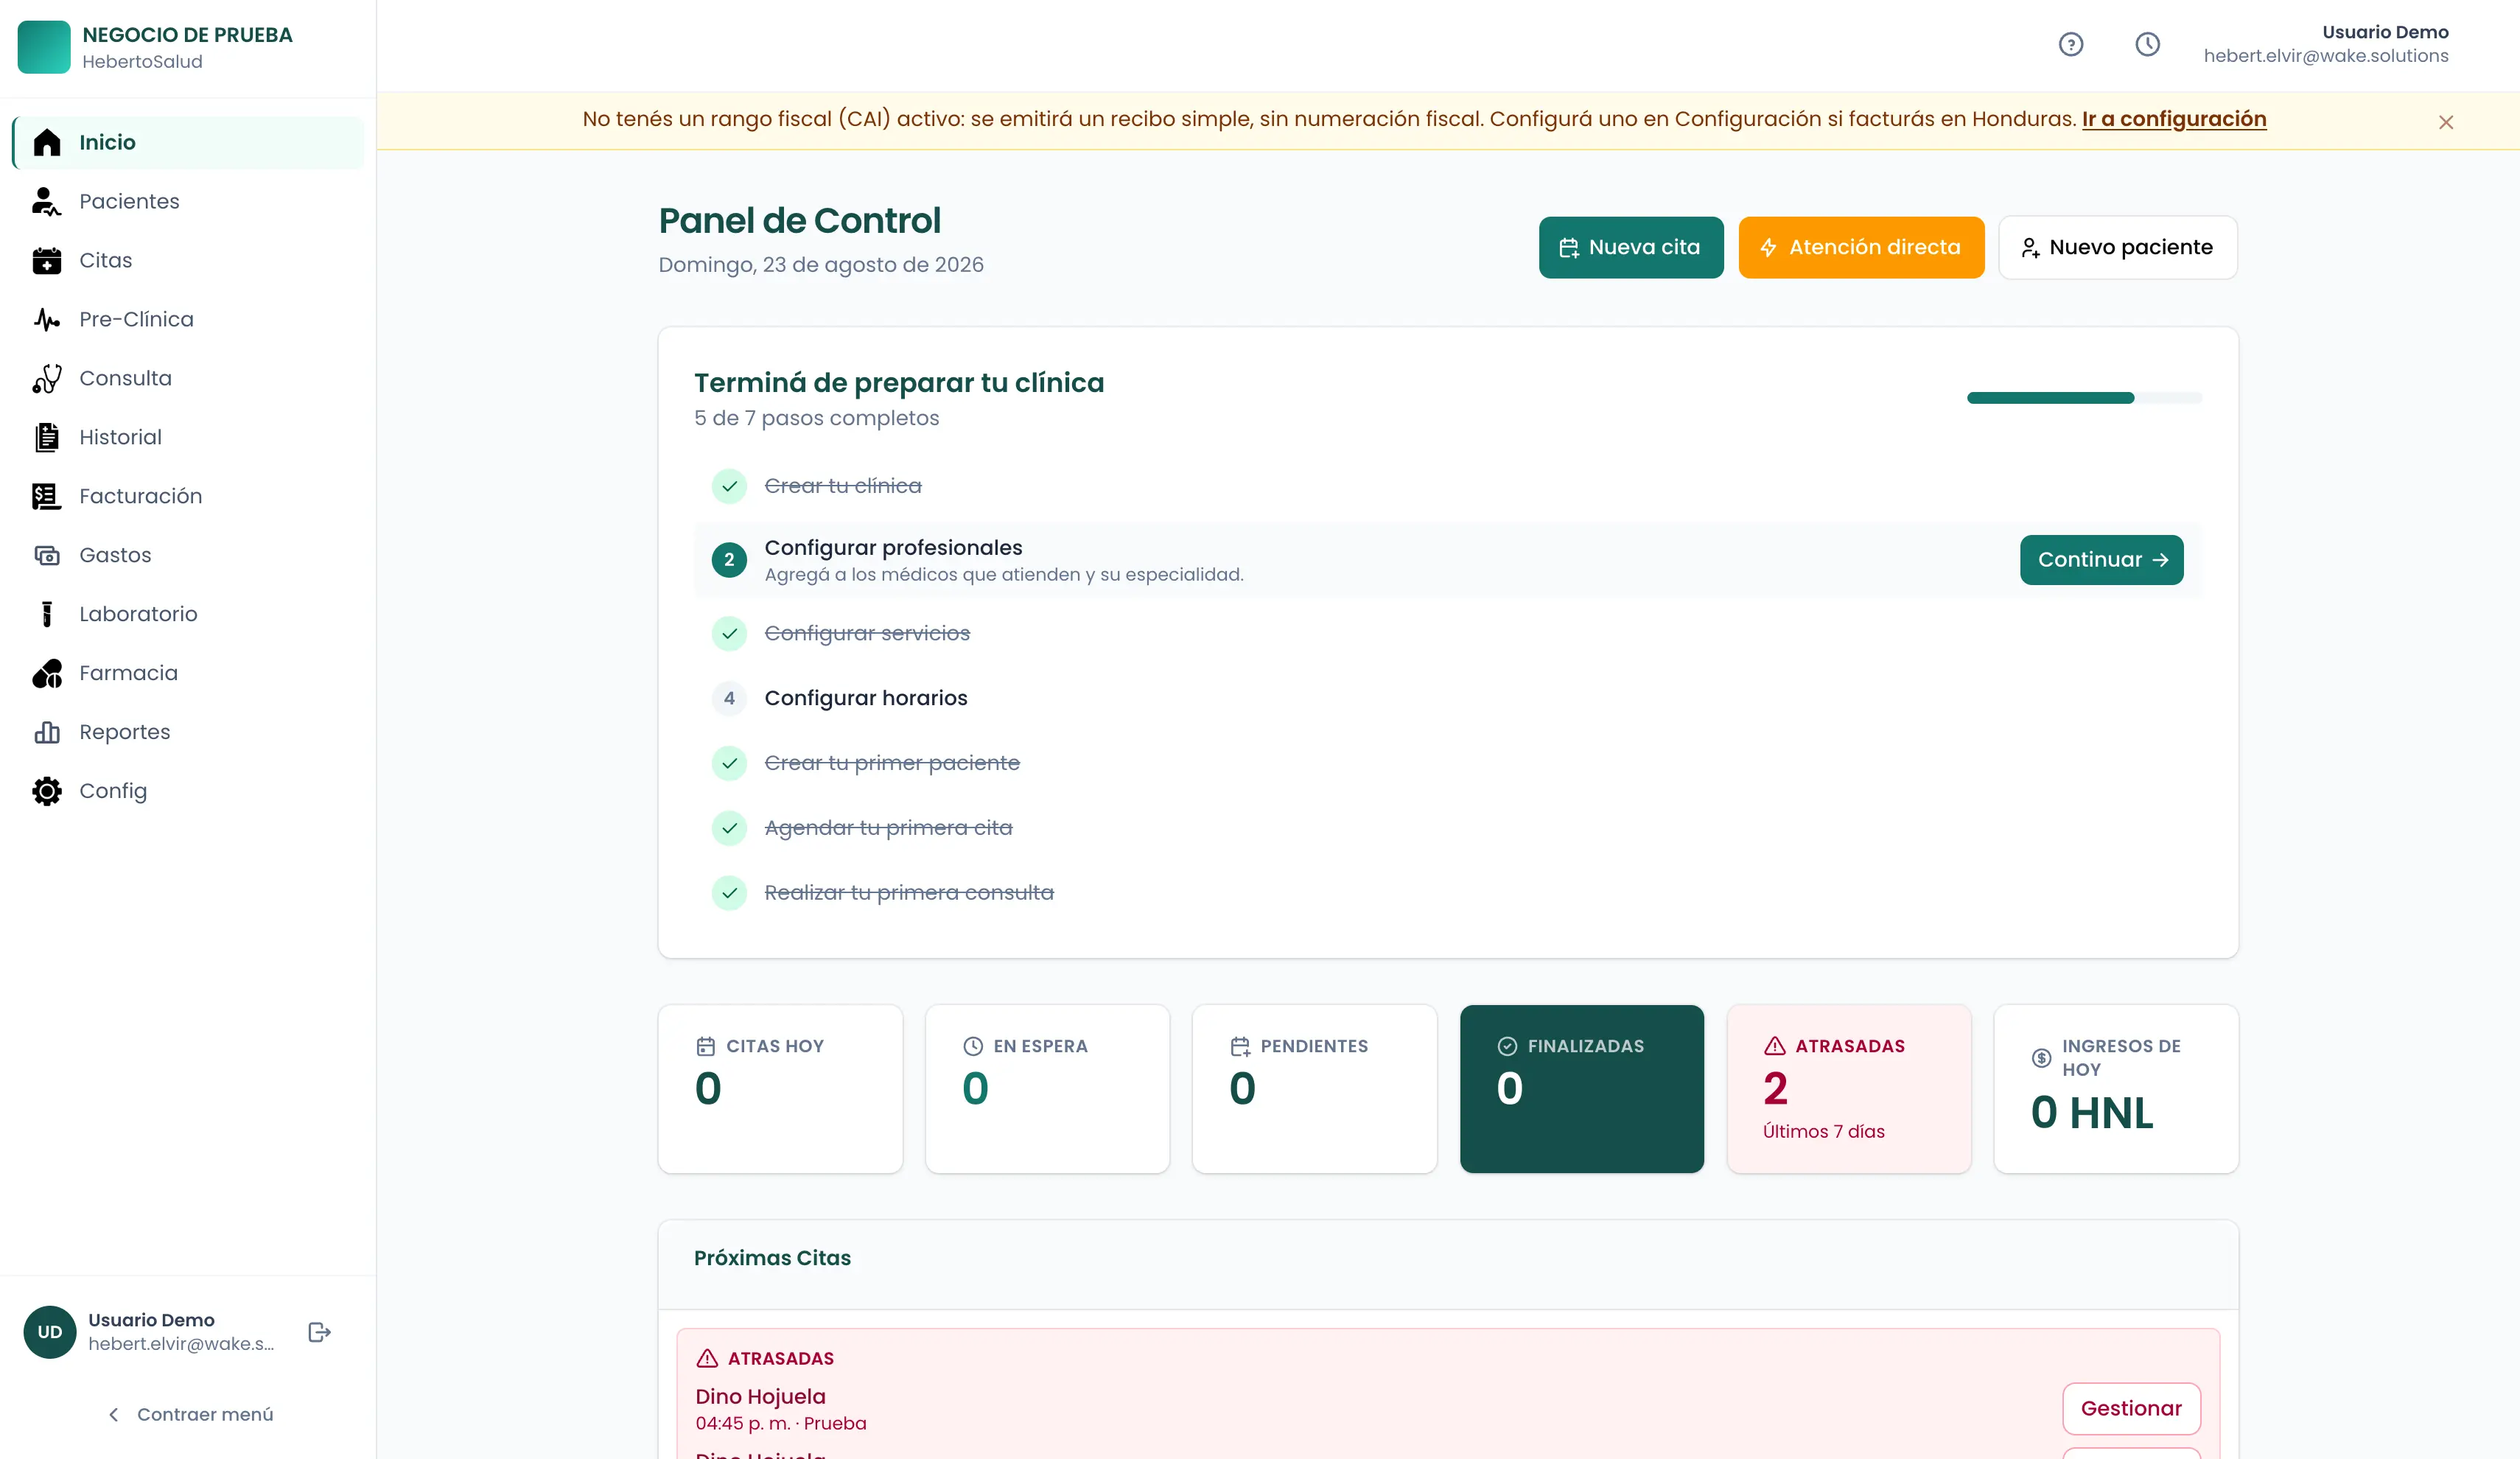This screenshot has width=2520, height=1459.
Task: Click the Consulta stethoscope icon
Action: 47,378
